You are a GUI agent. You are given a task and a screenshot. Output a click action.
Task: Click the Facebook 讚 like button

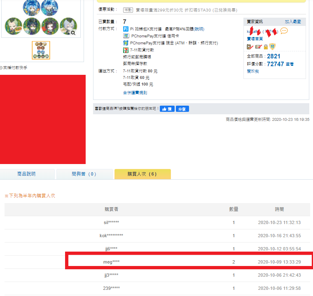click(x=167, y=109)
